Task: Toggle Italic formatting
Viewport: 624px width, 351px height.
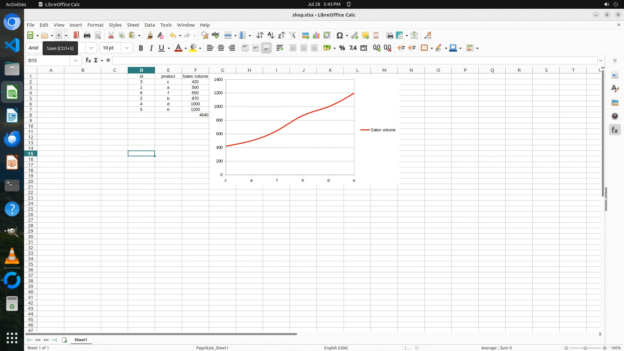Action: pyautogui.click(x=151, y=48)
